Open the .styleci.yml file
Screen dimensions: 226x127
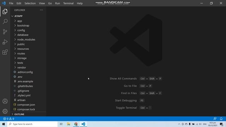tap(29, 95)
